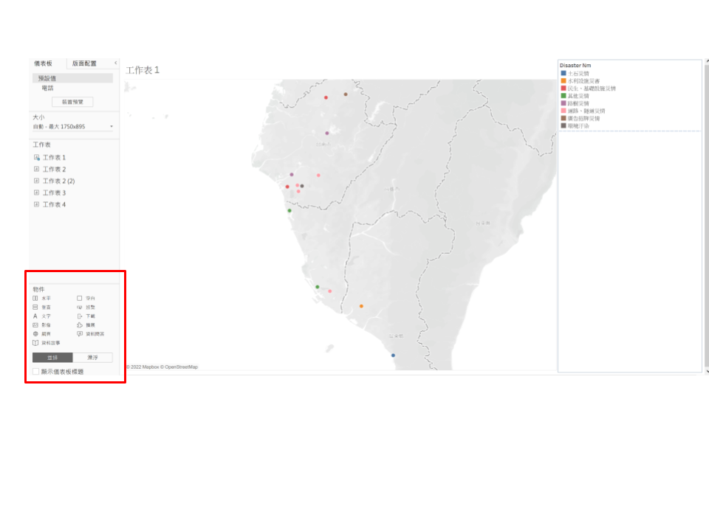Select the 文字 text object

coord(41,316)
